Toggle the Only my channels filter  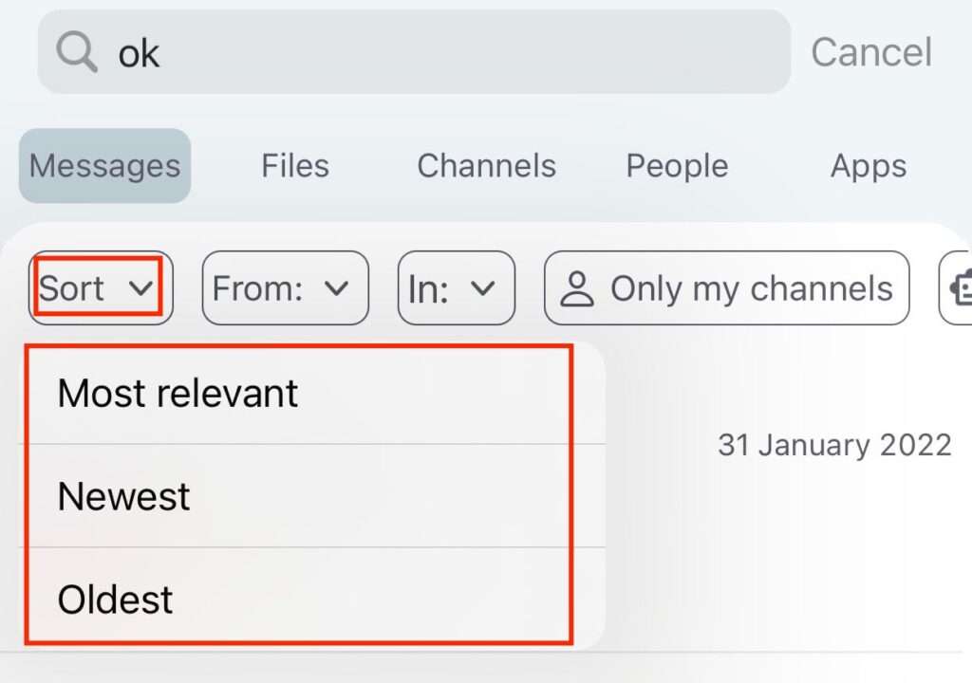[x=726, y=288]
